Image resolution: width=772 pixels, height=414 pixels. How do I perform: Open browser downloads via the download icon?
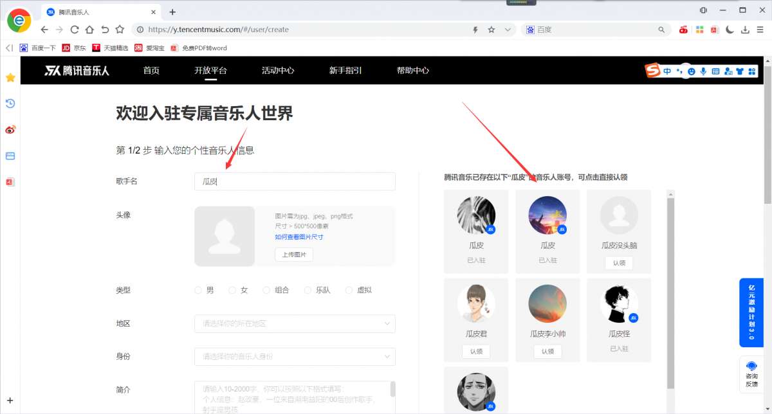click(x=745, y=29)
